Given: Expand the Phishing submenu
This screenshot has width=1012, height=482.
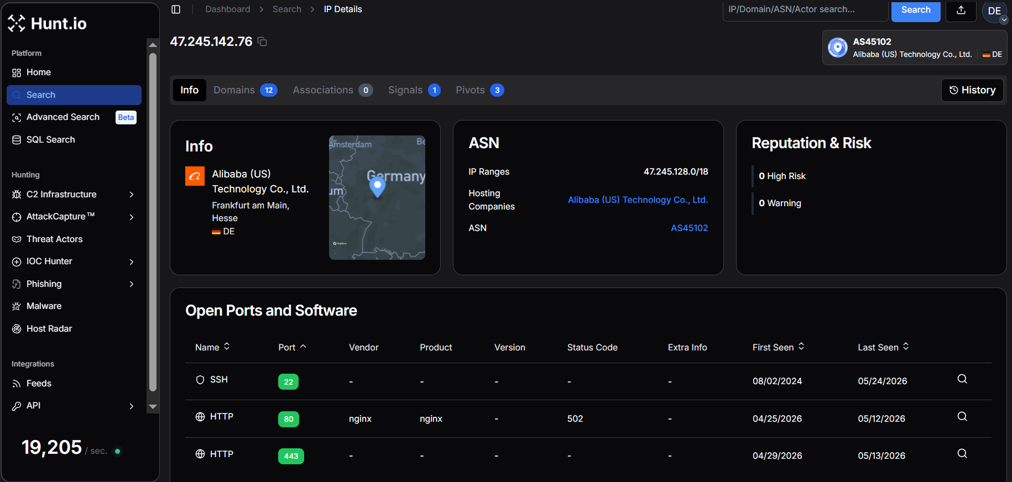Looking at the screenshot, I should click(132, 284).
